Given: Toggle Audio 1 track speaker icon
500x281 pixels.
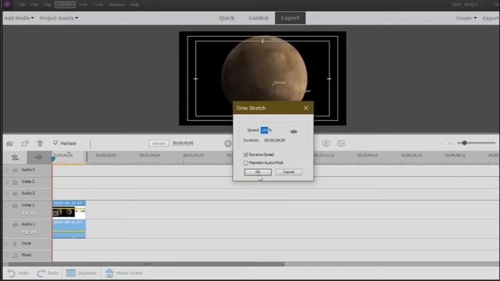Looking at the screenshot, I should point(15,225).
